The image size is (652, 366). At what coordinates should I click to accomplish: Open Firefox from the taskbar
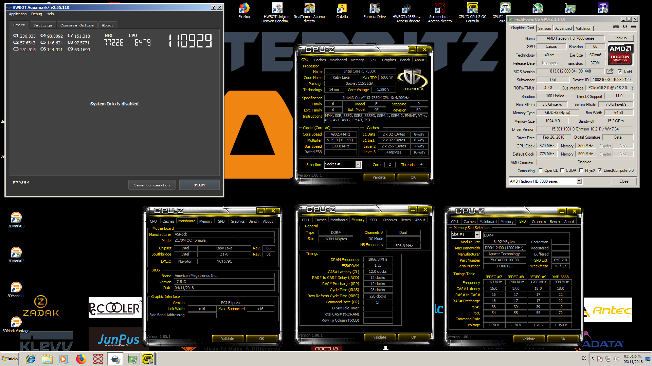[x=81, y=359]
